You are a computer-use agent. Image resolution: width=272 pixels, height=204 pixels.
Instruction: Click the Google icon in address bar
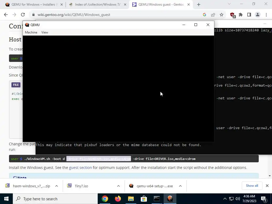pyautogui.click(x=205, y=15)
